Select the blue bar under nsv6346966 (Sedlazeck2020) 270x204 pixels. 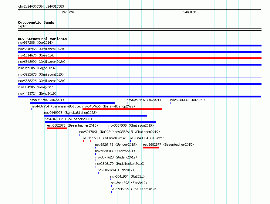tap(140, 52)
